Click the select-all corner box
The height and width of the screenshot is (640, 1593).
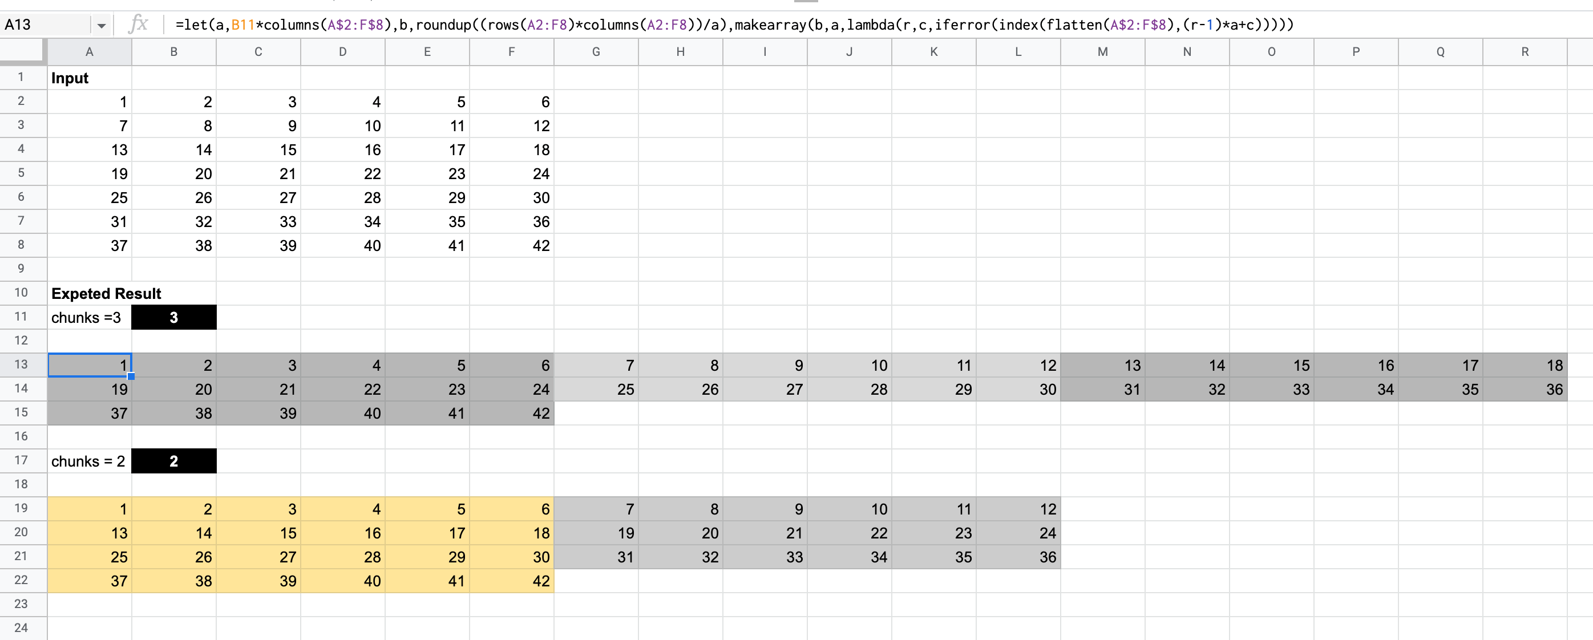(x=23, y=51)
